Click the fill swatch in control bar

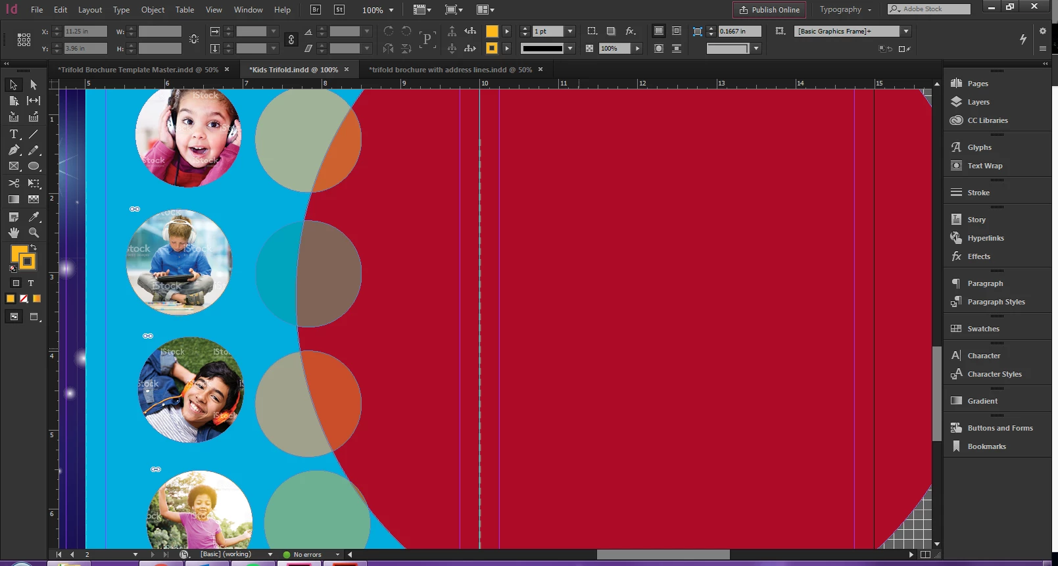click(492, 31)
